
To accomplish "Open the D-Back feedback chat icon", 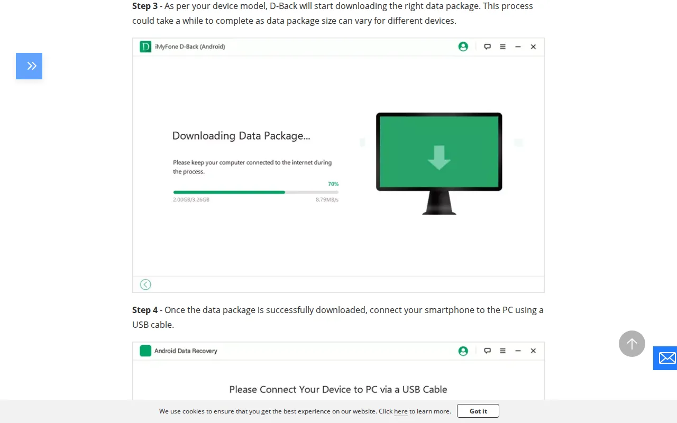I will pyautogui.click(x=488, y=47).
